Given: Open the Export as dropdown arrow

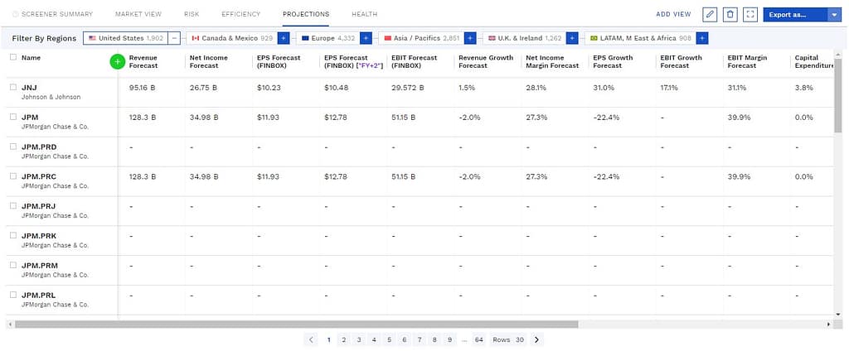Looking at the screenshot, I should tap(834, 15).
